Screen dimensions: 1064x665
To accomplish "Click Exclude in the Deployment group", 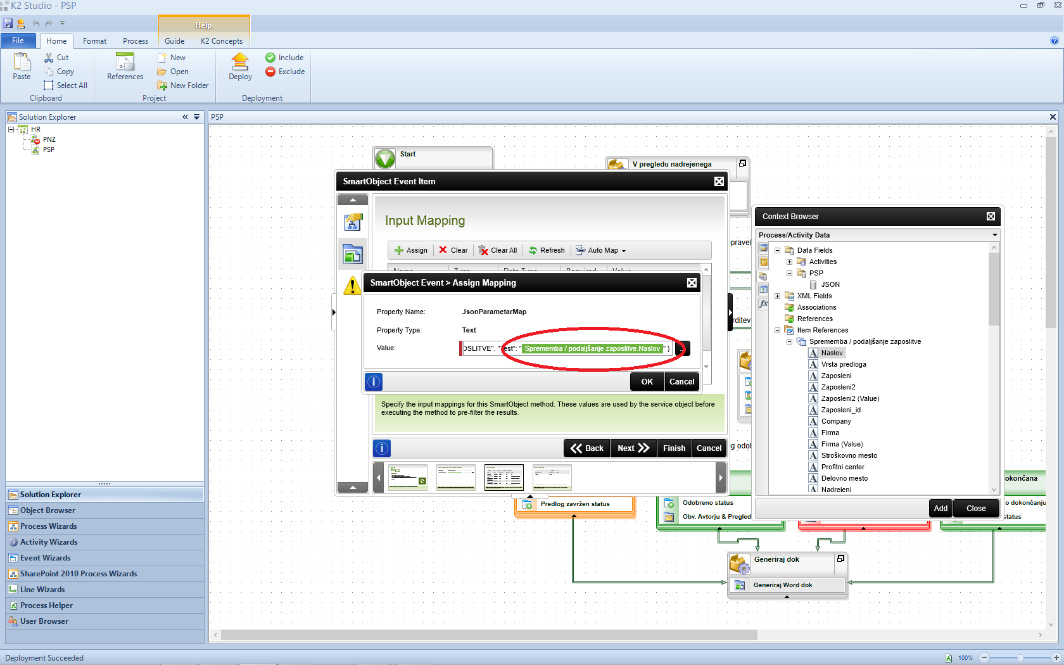I will 285,72.
